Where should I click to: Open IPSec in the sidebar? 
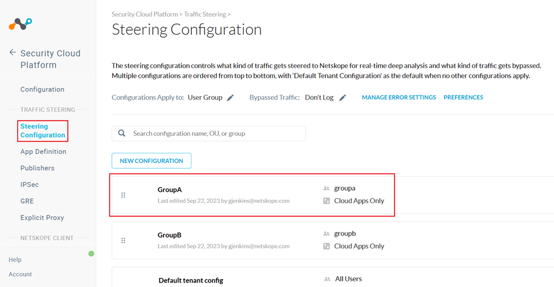click(x=30, y=185)
